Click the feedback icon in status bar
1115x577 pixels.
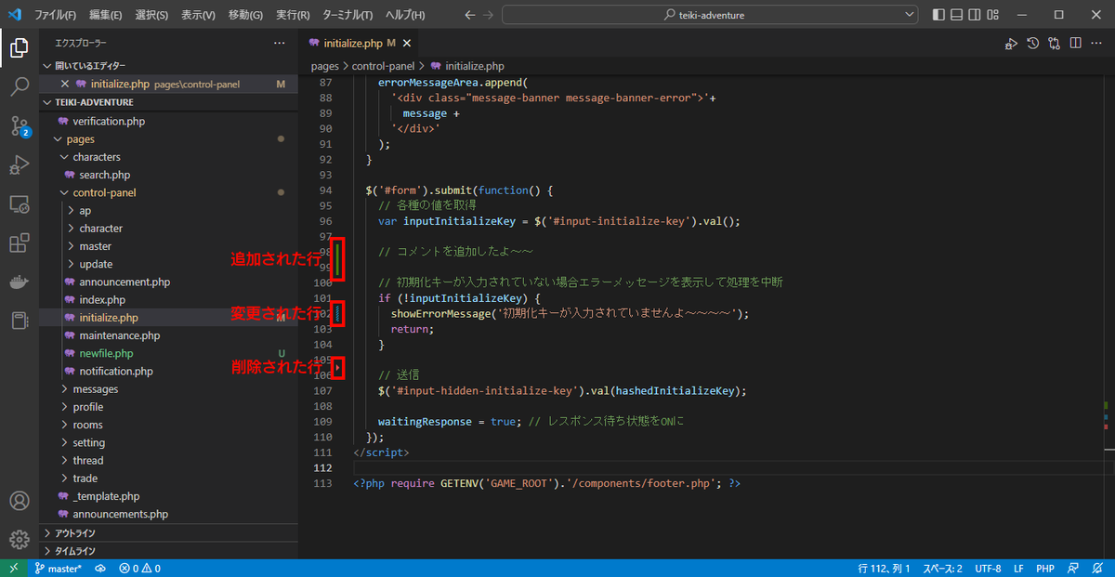coord(1073,568)
